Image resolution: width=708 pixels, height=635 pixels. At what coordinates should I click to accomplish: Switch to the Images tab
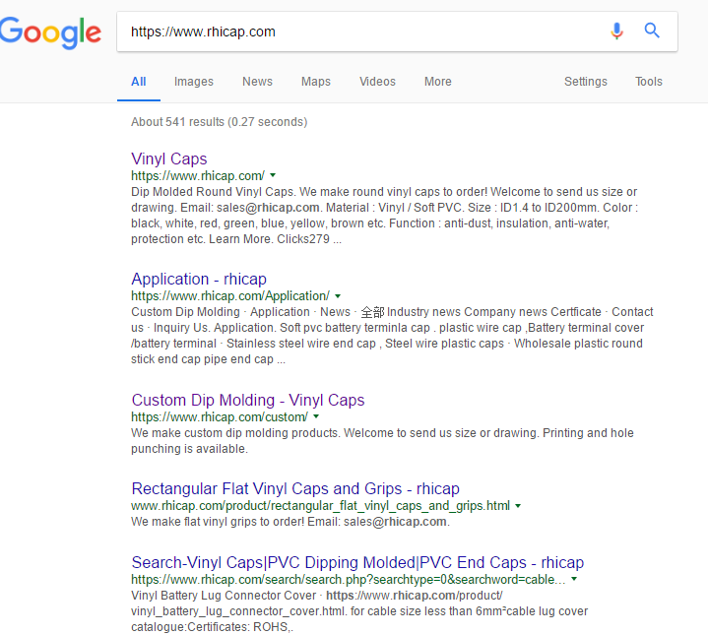tap(194, 82)
